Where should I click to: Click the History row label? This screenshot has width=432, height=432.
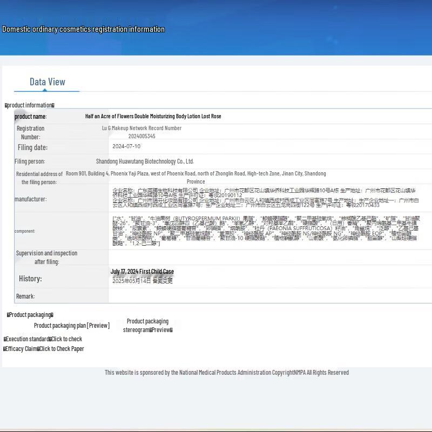pyautogui.click(x=30, y=279)
